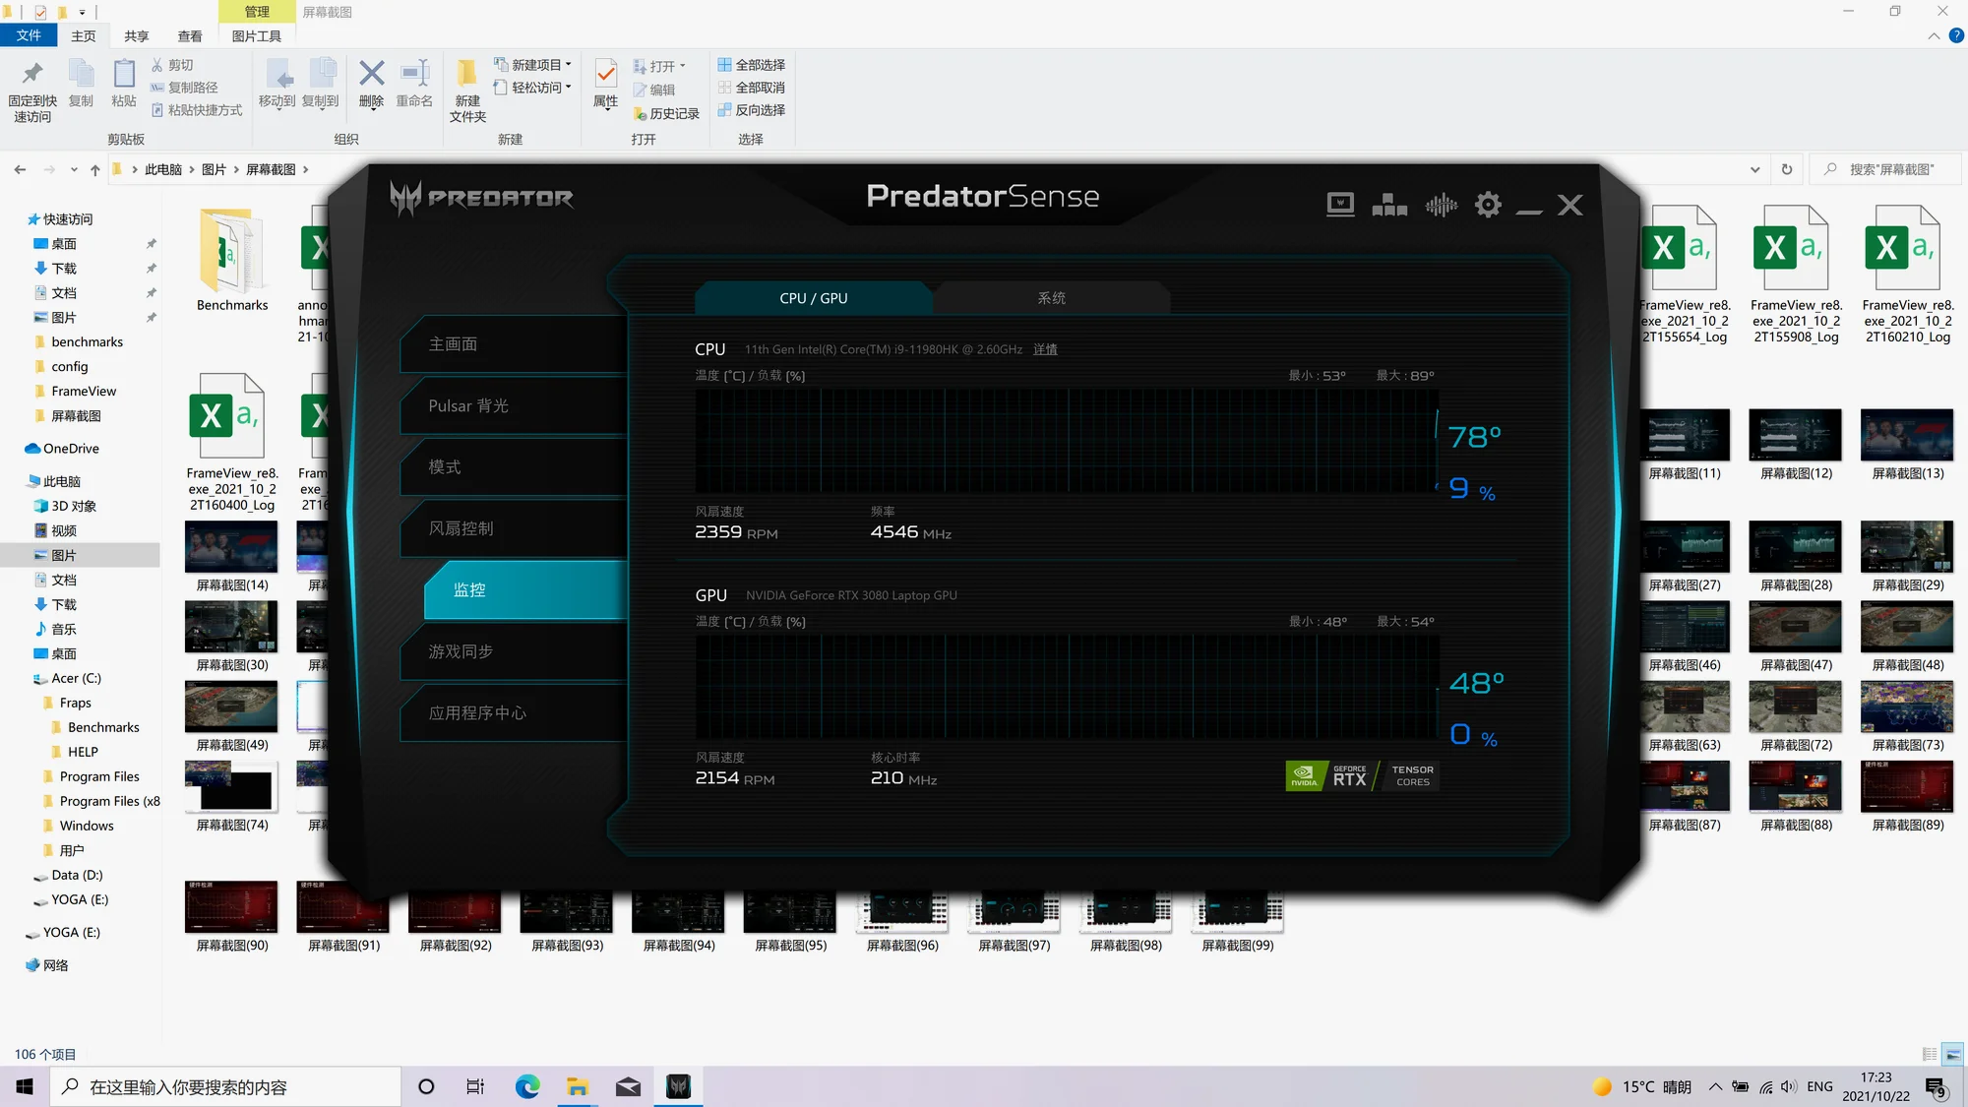This screenshot has width=1968, height=1107.
Task: Click the Delete X icon in ribbon
Action: 371,73
